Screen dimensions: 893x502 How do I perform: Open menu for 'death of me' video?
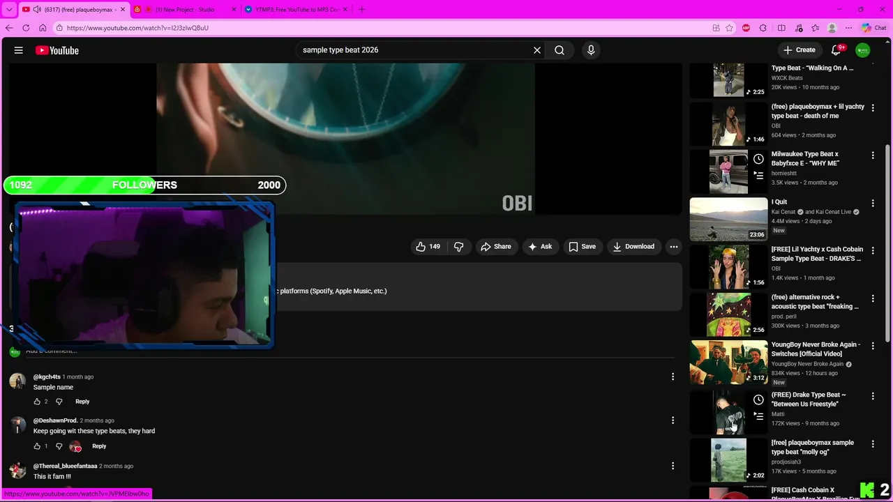click(873, 108)
